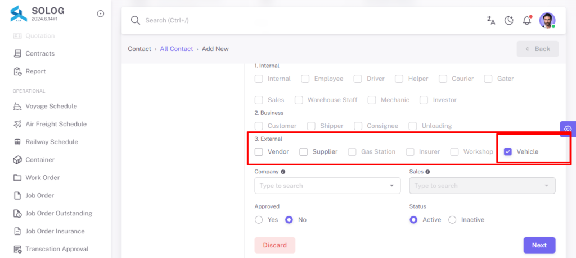Click the sidebar pin circle icon
Screen dimensions: 576x258
pos(100,13)
